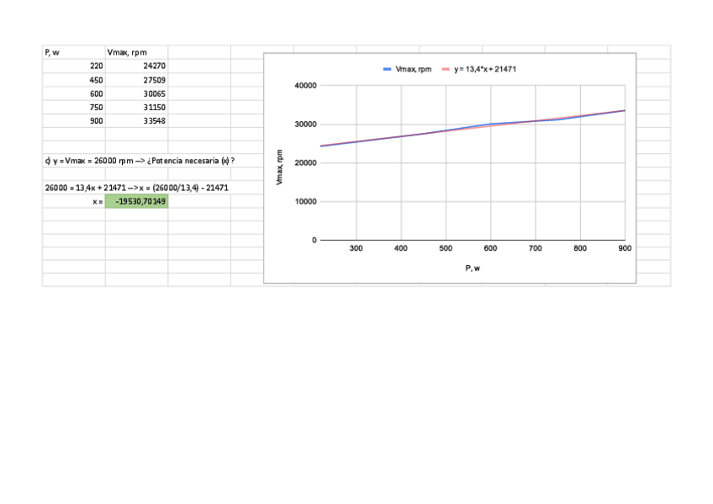Click the cell showing 30065
This screenshot has height=504, width=713.
coord(136,93)
